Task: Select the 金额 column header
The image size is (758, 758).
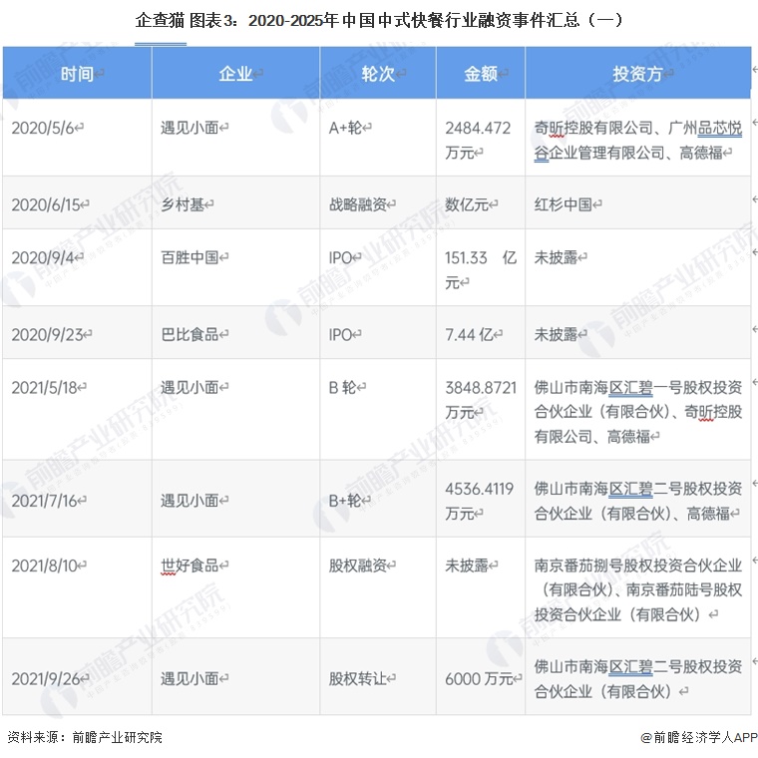Action: (x=481, y=74)
